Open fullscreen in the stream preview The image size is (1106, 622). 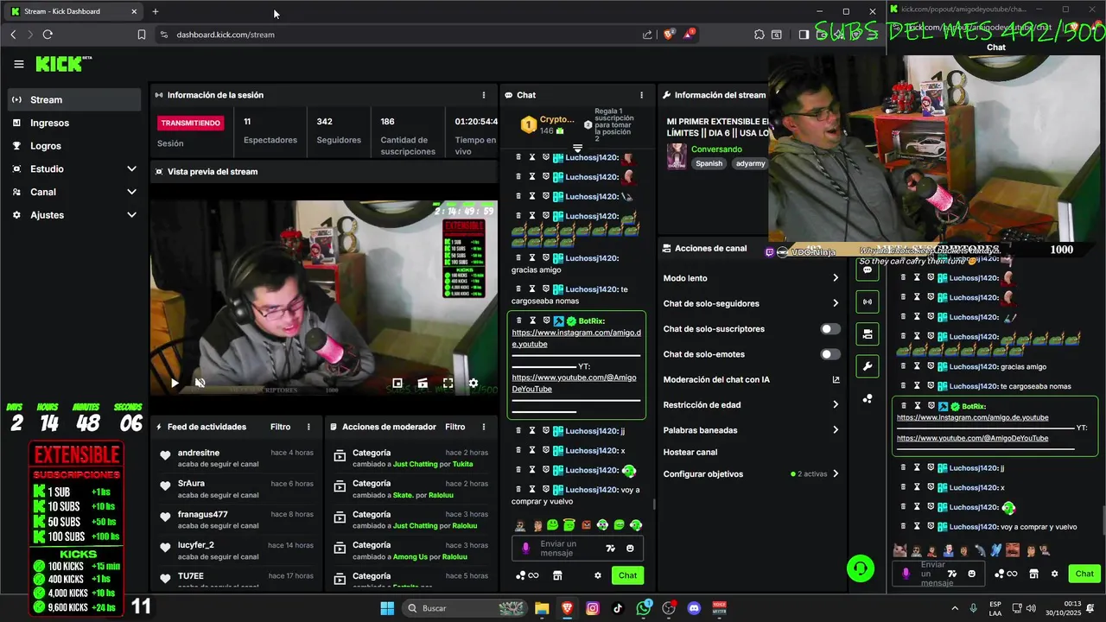[x=448, y=383]
